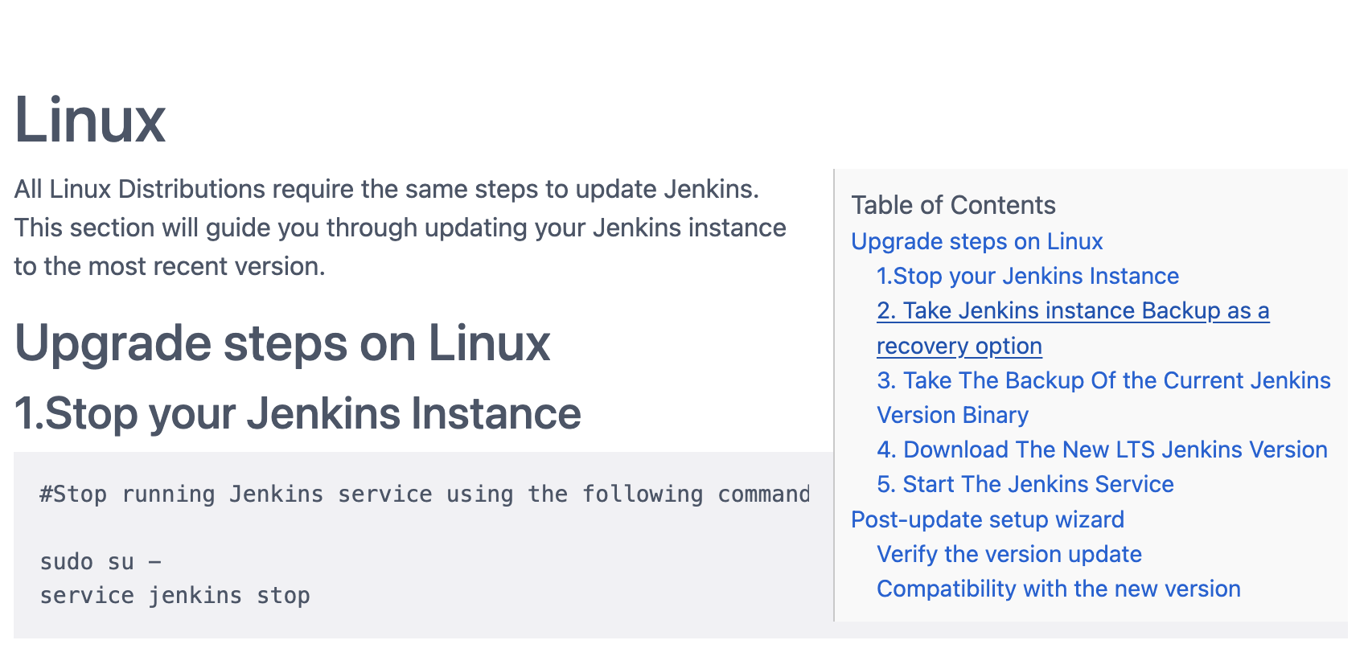Screen dimensions: 1364x669
Task: Open 'Post-update setup wizard' link
Action: 987,519
